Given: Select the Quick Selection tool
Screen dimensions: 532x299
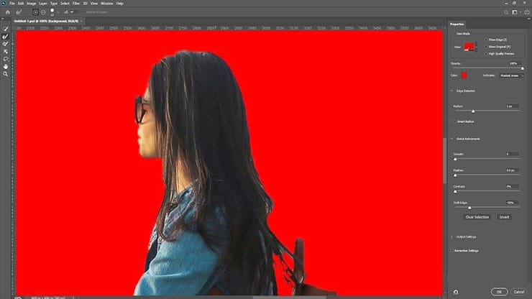Looking at the screenshot, I should pos(6,29).
